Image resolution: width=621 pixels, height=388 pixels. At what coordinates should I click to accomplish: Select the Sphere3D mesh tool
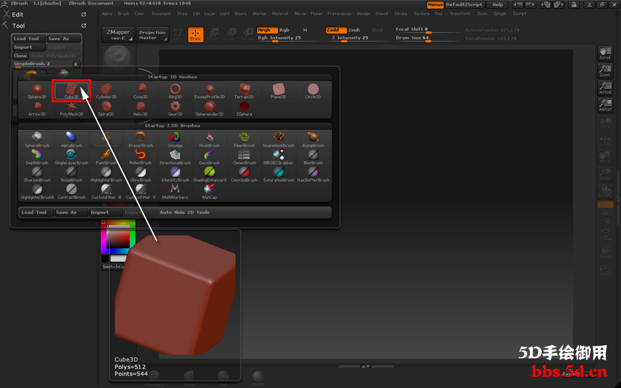[x=37, y=91]
